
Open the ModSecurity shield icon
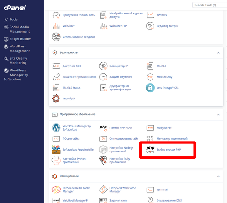[x=150, y=77]
